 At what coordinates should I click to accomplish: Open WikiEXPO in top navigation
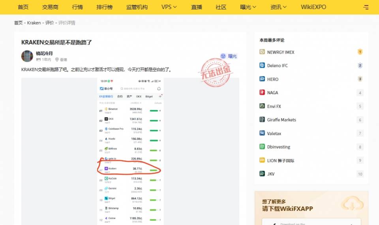pyautogui.click(x=313, y=7)
